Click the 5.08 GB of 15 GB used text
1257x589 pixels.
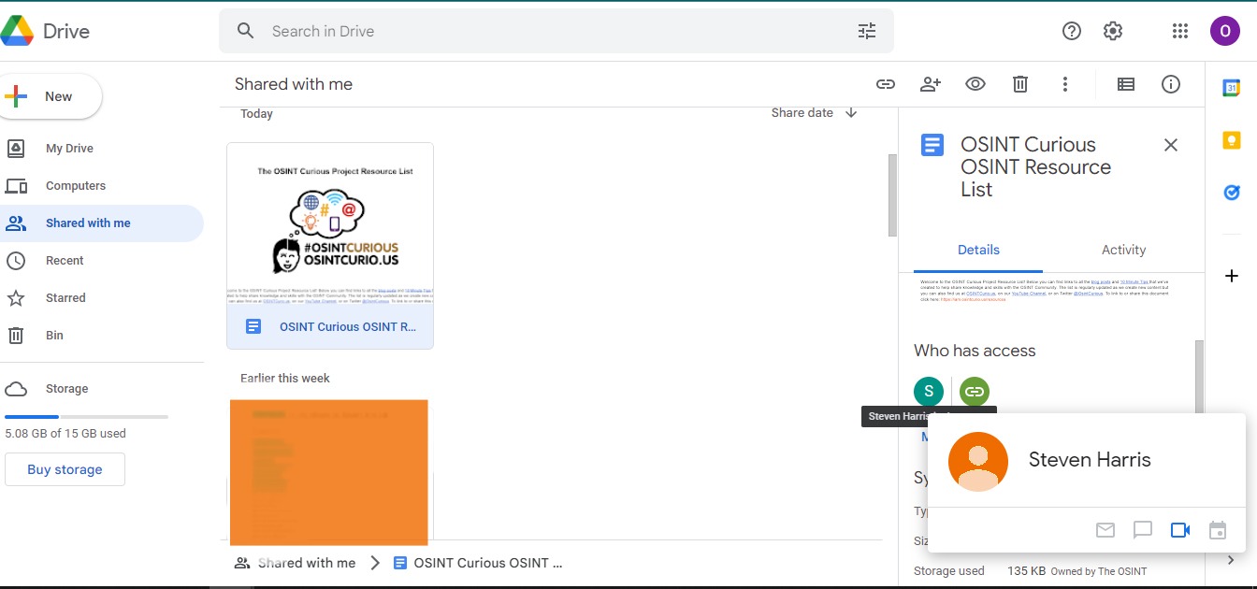(65, 434)
